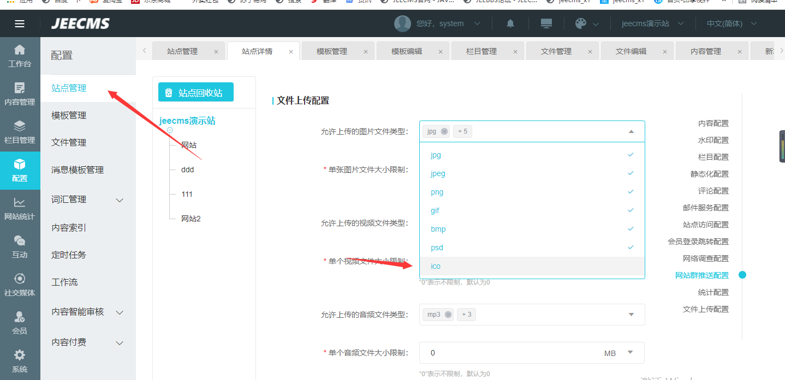Click the hamburger menu icon
This screenshot has height=380, width=785.
[20, 23]
